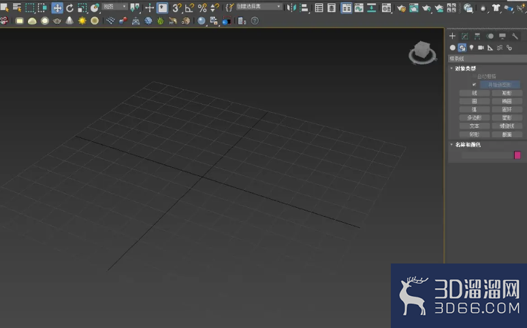
Task: Open the named selection sets dropdown
Action: tap(259, 6)
